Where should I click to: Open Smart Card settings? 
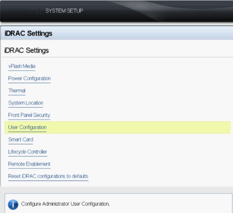click(21, 140)
